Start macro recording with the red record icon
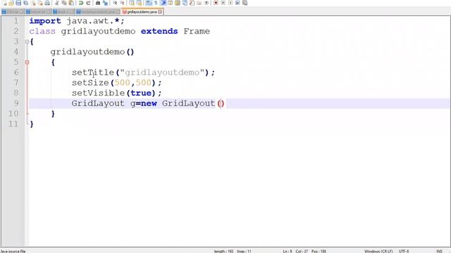 216,3
